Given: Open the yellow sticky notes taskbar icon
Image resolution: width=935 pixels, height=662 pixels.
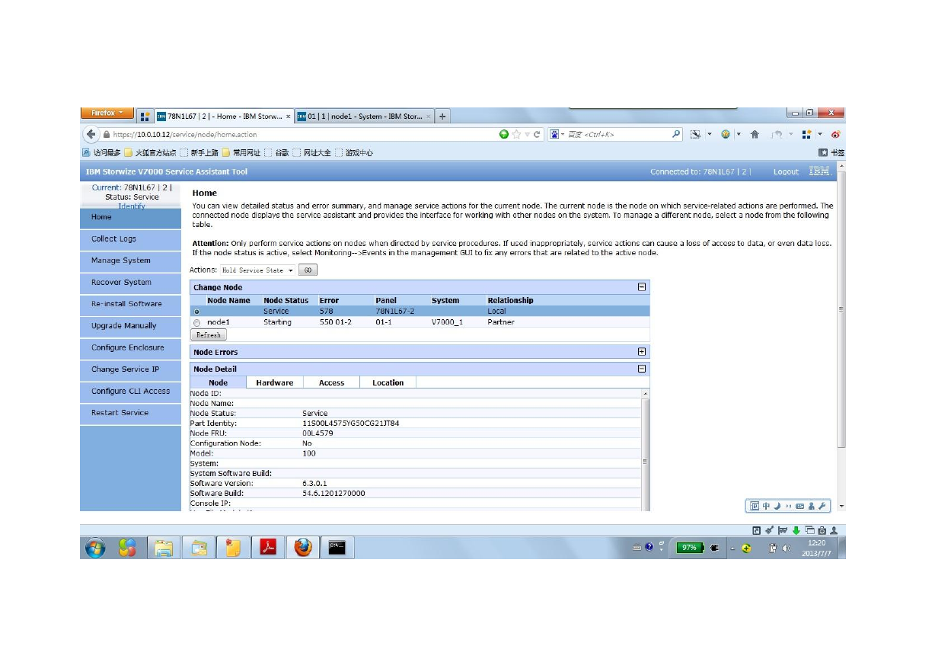Looking at the screenshot, I should (234, 548).
